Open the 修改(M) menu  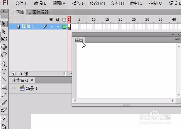97,3
